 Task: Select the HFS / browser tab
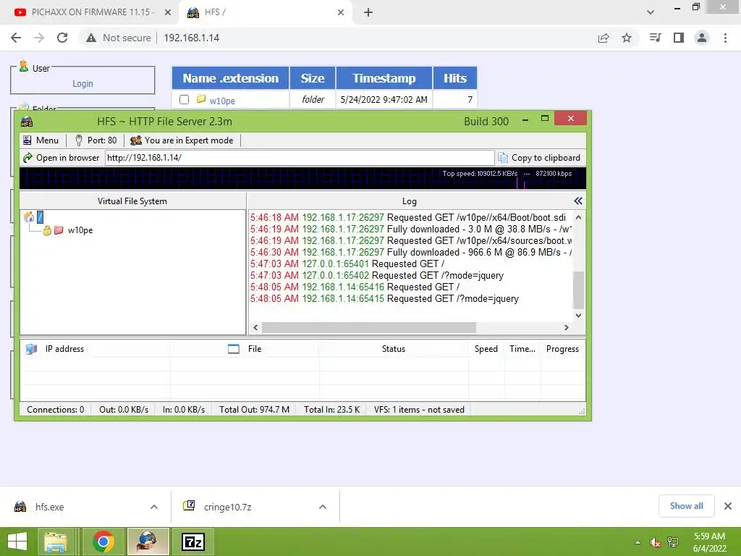click(265, 12)
